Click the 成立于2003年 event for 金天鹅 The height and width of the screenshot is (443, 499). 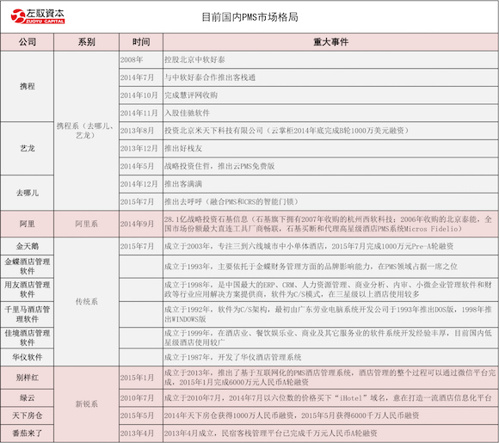(309, 246)
